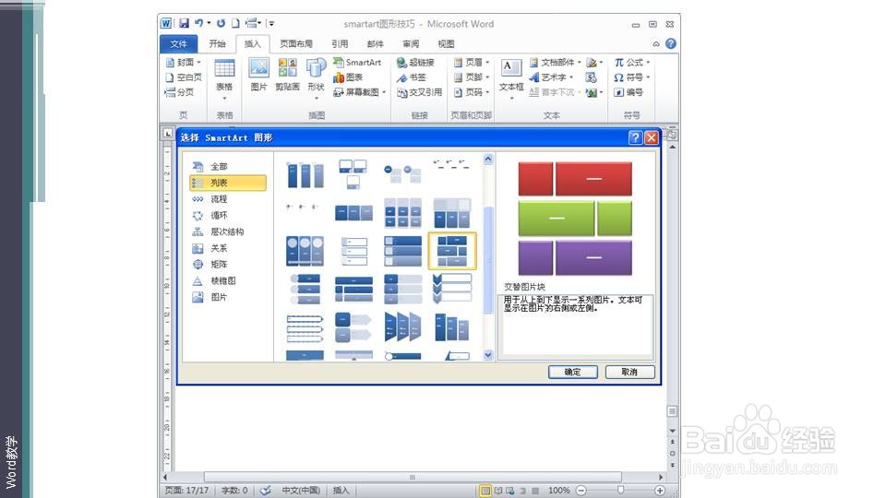Click the Redo icon in quick access toolbar
This screenshot has width=886, height=498.
coord(221,23)
